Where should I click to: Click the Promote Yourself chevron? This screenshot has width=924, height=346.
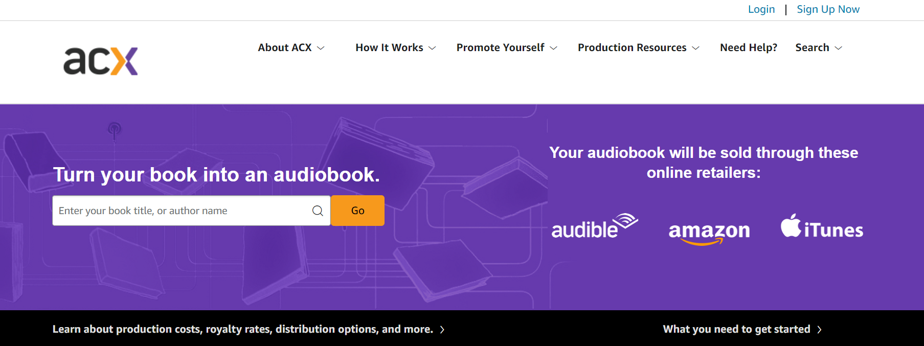[x=553, y=48]
